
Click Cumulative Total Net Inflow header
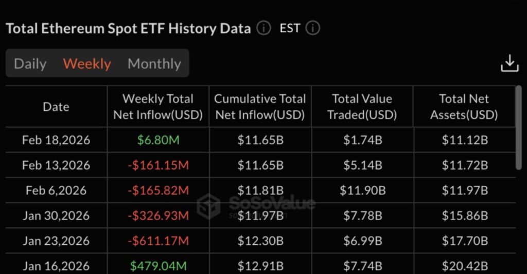click(x=260, y=107)
